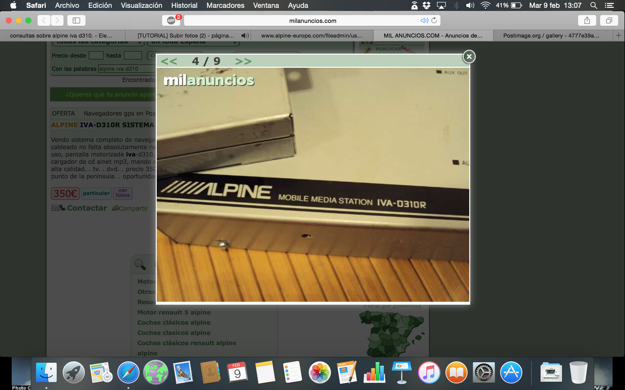Click the volume menu bar icon
625x390 pixels.
[x=470, y=5]
